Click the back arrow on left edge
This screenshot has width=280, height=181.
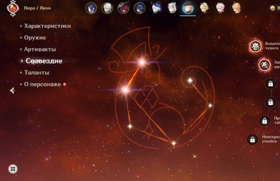(x=12, y=91)
